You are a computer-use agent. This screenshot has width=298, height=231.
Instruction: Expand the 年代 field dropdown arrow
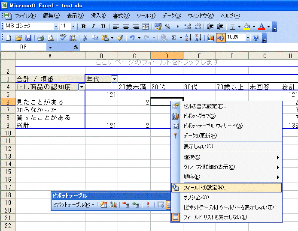114,79
